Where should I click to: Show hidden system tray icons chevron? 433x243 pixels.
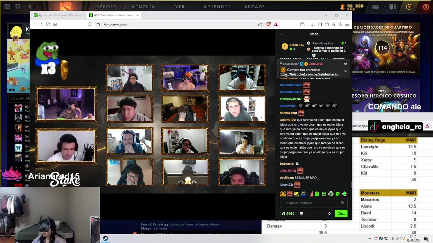point(370,239)
